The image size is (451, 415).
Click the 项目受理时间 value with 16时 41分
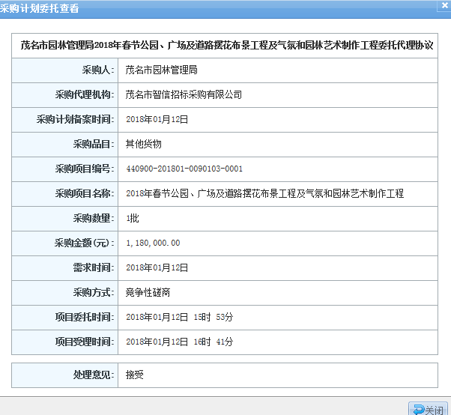pyautogui.click(x=179, y=342)
